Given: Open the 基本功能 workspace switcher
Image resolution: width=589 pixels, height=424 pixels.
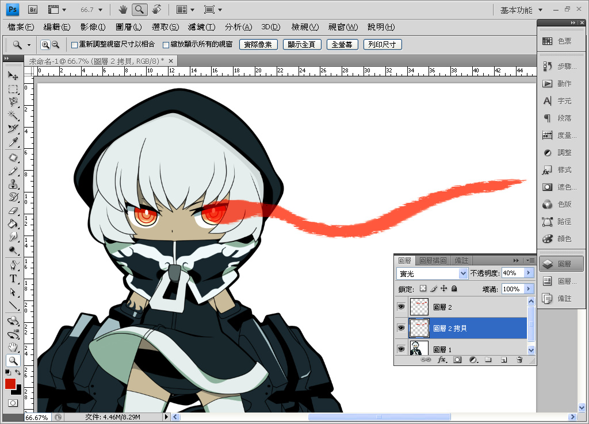Looking at the screenshot, I should click(x=521, y=10).
